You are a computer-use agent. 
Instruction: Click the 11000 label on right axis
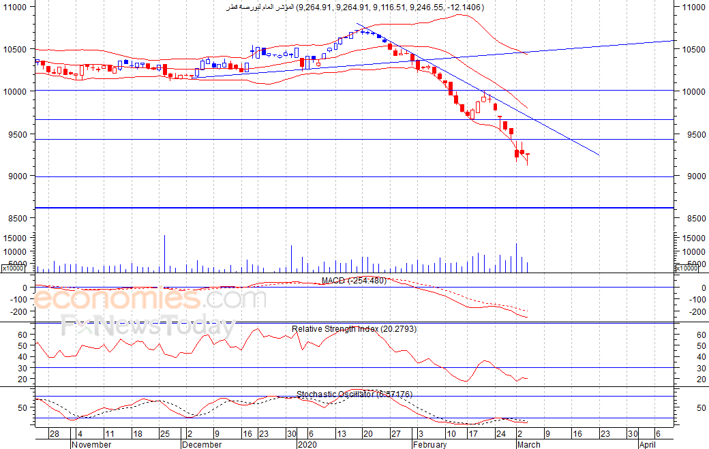[694, 7]
